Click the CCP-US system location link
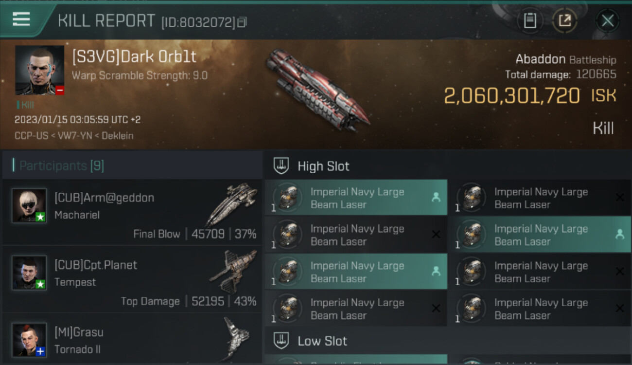632x365 pixels. click(x=30, y=135)
